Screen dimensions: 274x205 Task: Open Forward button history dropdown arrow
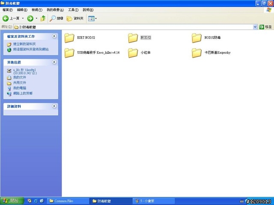coord(36,18)
